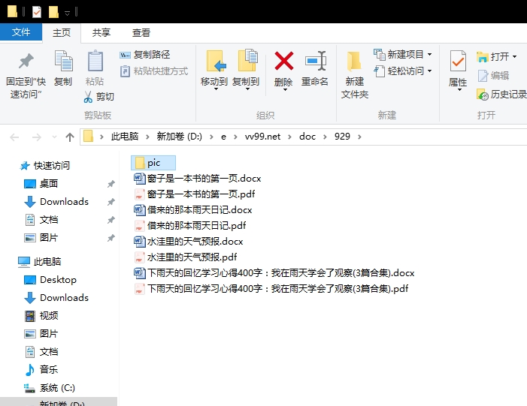Click Copy path (复制路径)
Image resolution: width=527 pixels, height=406 pixels.
click(144, 54)
